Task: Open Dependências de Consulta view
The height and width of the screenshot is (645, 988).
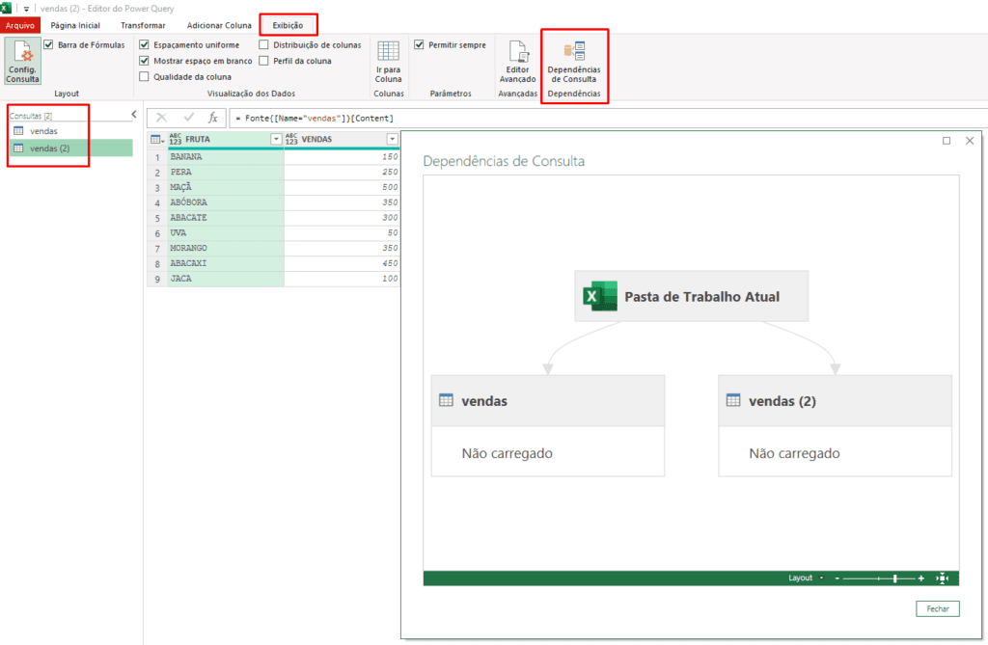Action: coord(574,61)
